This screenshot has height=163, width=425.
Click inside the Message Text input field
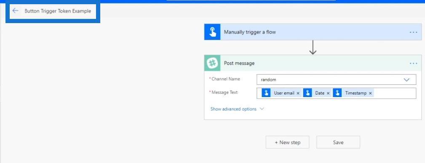pyautogui.click(x=337, y=93)
